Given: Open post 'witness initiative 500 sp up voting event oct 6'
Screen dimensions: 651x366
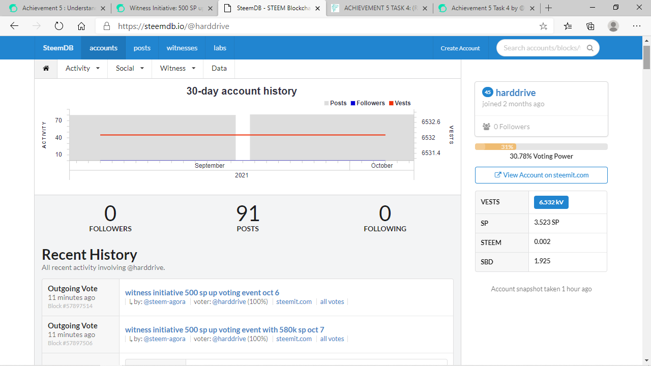Looking at the screenshot, I should (x=202, y=292).
